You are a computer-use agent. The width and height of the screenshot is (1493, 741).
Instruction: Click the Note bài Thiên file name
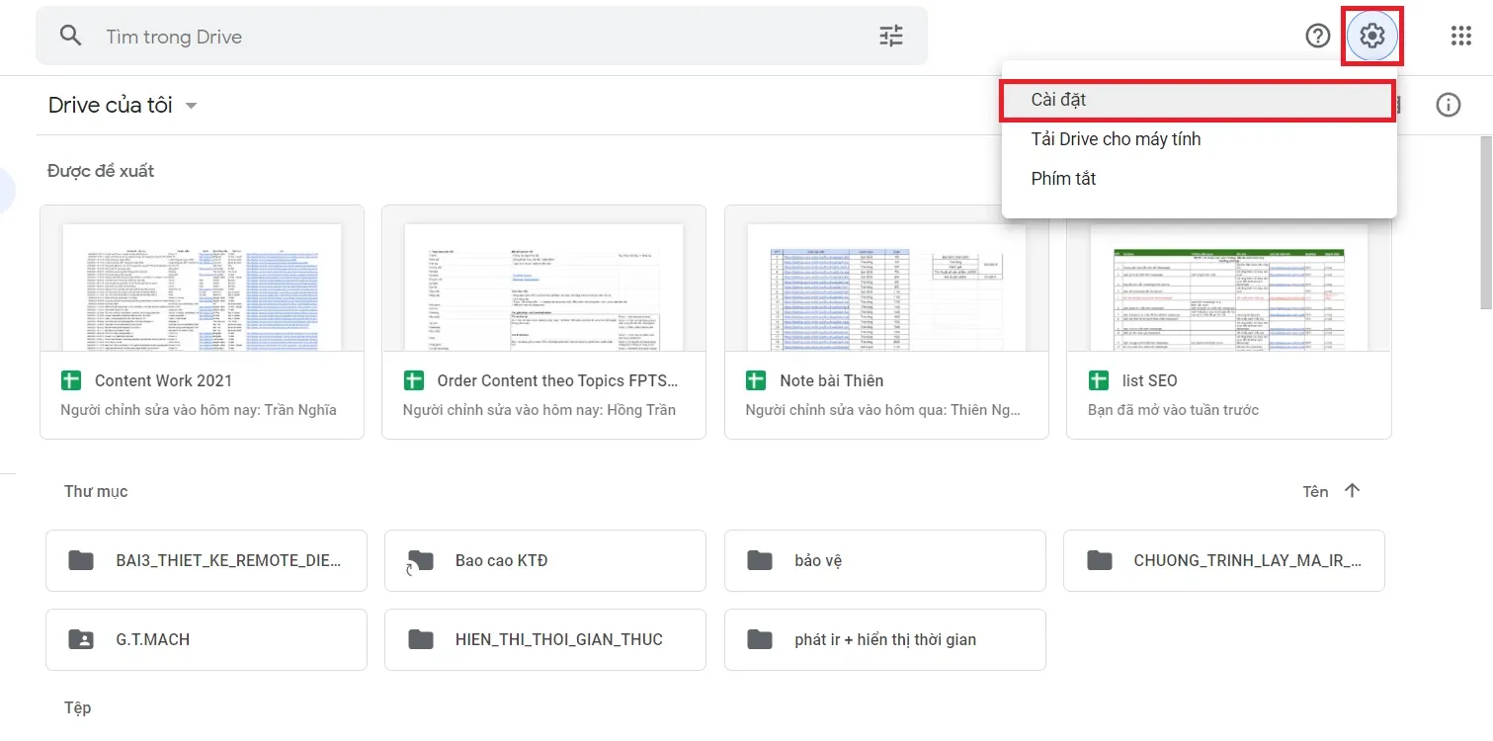(832, 381)
